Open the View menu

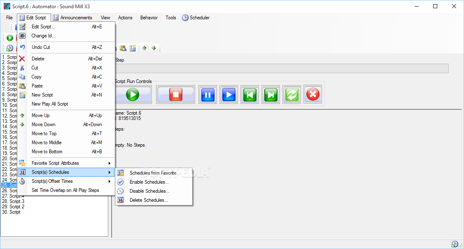(105, 18)
